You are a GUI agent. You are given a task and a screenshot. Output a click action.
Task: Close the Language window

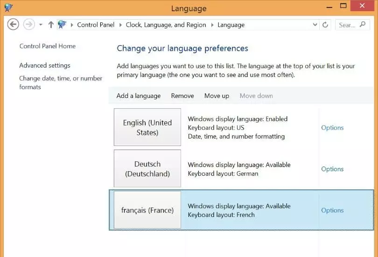pyautogui.click(x=362, y=6)
